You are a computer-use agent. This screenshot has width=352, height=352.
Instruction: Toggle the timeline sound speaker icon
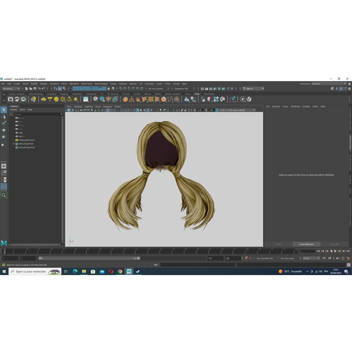coord(338,258)
